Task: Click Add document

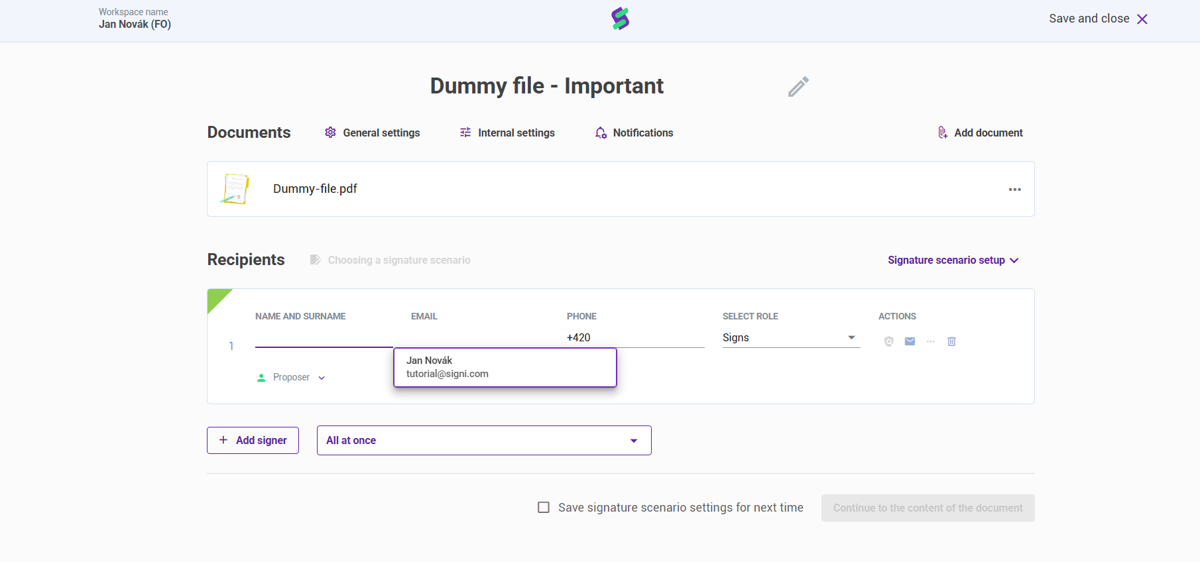Action: click(x=980, y=133)
